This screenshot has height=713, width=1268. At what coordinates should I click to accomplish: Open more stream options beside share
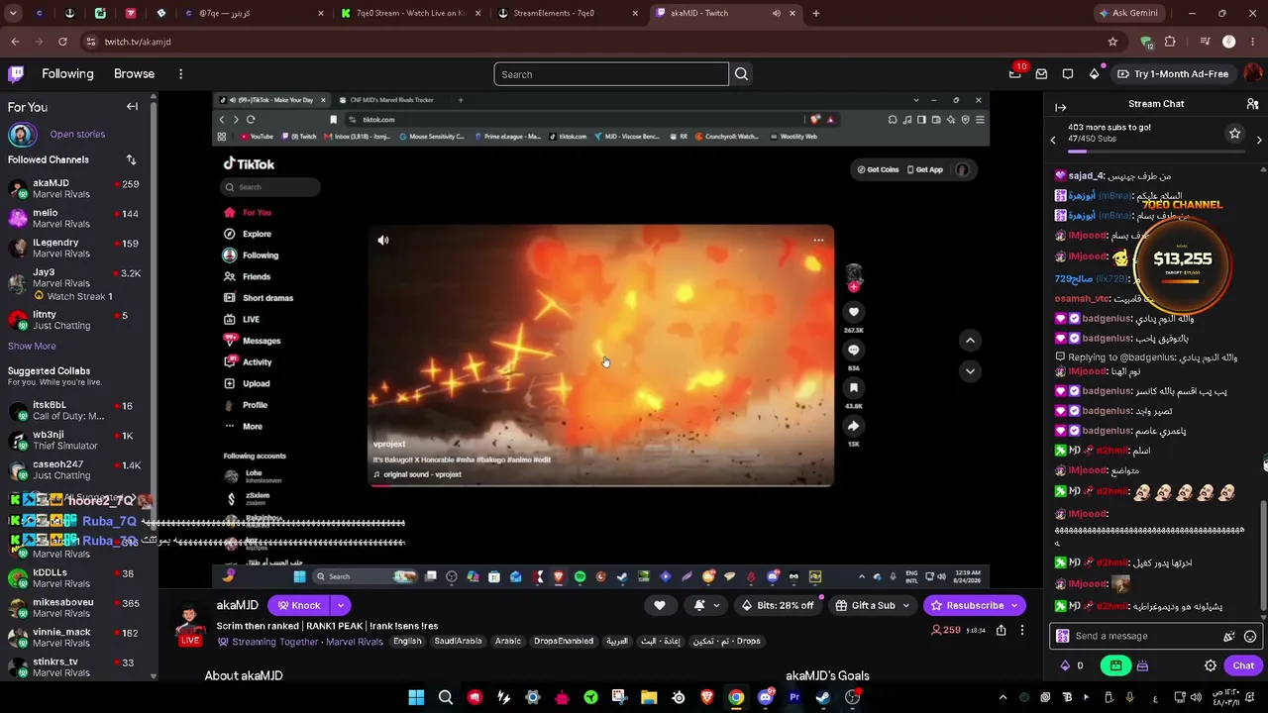(x=1022, y=630)
